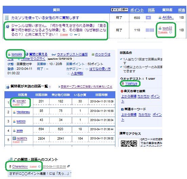Click user avatar icon beside AKIBA..

160,18
